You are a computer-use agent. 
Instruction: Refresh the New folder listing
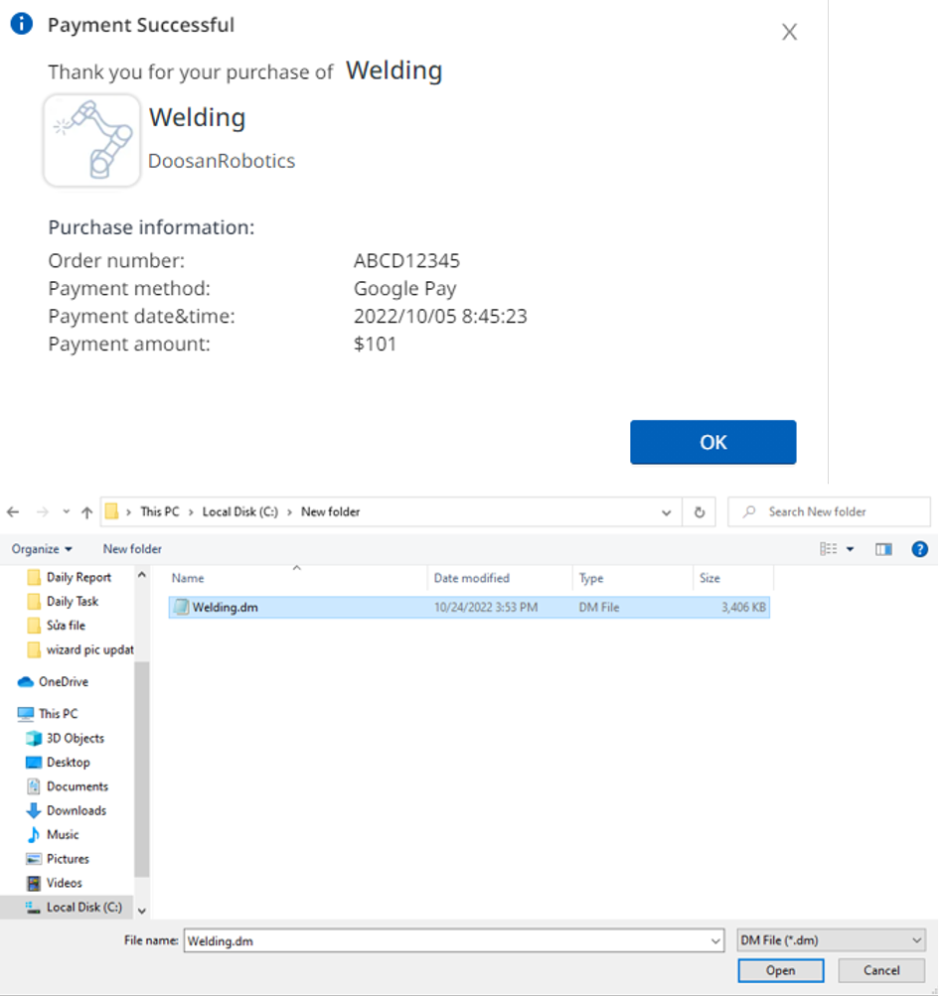pos(699,512)
